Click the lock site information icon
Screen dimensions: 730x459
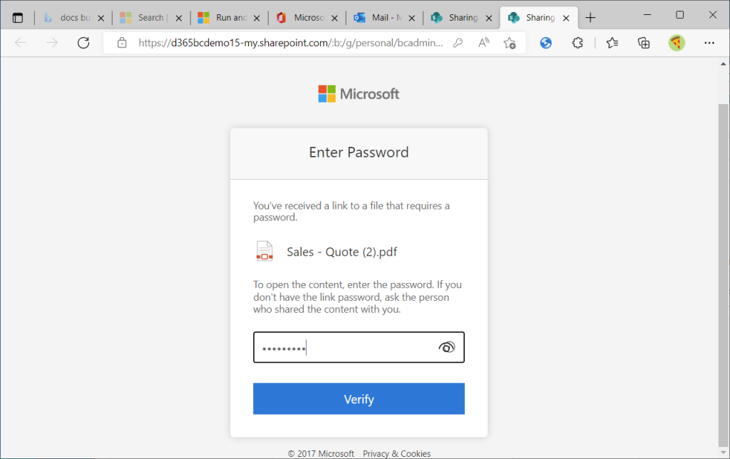pos(122,43)
